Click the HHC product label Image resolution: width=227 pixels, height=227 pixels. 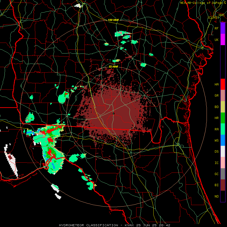221,15
